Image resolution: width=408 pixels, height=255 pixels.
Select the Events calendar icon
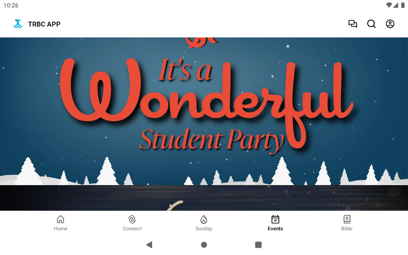tap(275, 219)
